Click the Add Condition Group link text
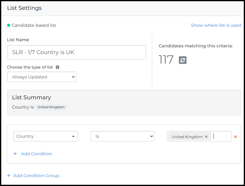Viewport: 245px width, 186px height. pos(36,176)
